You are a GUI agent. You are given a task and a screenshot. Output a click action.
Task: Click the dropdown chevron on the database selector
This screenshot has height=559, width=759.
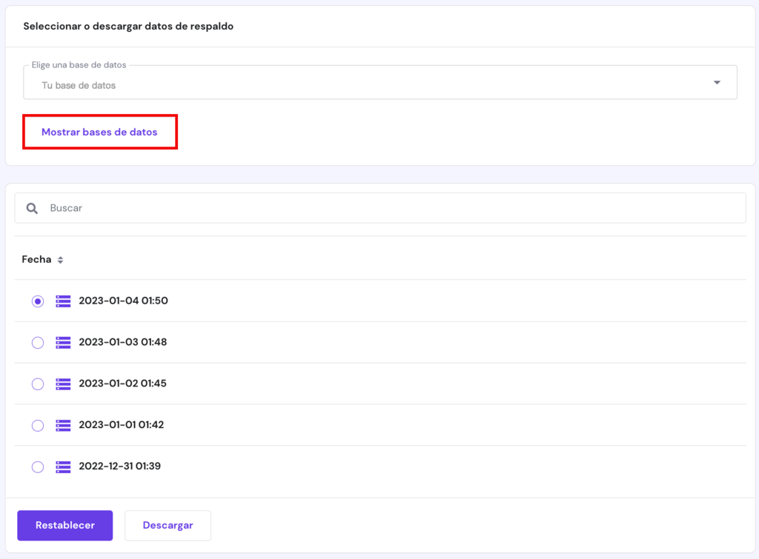point(716,81)
